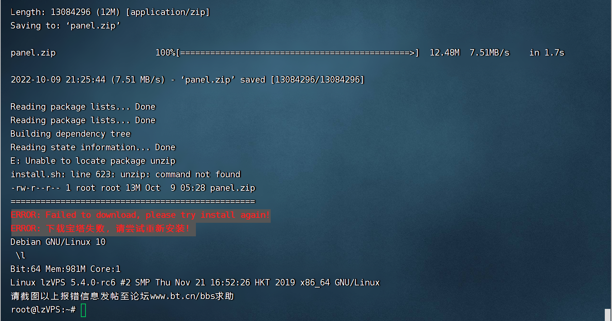Click the wget download progress bar
Image resolution: width=613 pixels, height=321 pixels.
[x=297, y=53]
